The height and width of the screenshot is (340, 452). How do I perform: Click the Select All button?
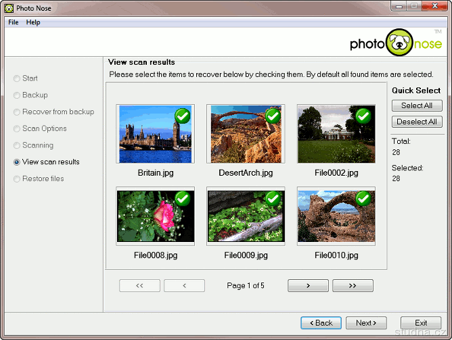coord(417,105)
